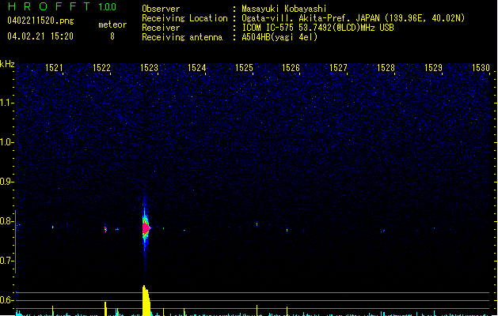The image size is (498, 316).
Task: Click the 1521 time axis marker
Action: (54, 68)
